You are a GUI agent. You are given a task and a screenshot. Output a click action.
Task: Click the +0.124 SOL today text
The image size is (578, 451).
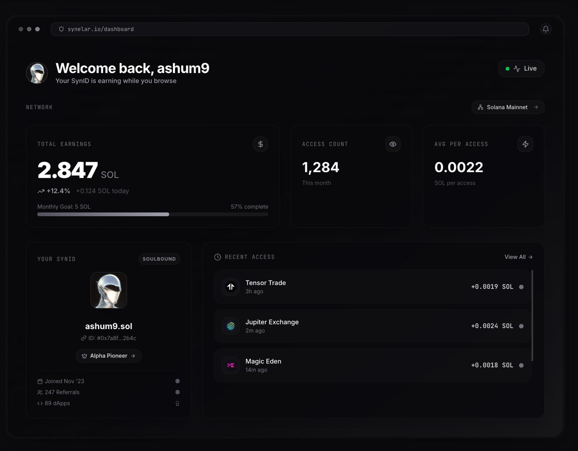[x=103, y=191]
